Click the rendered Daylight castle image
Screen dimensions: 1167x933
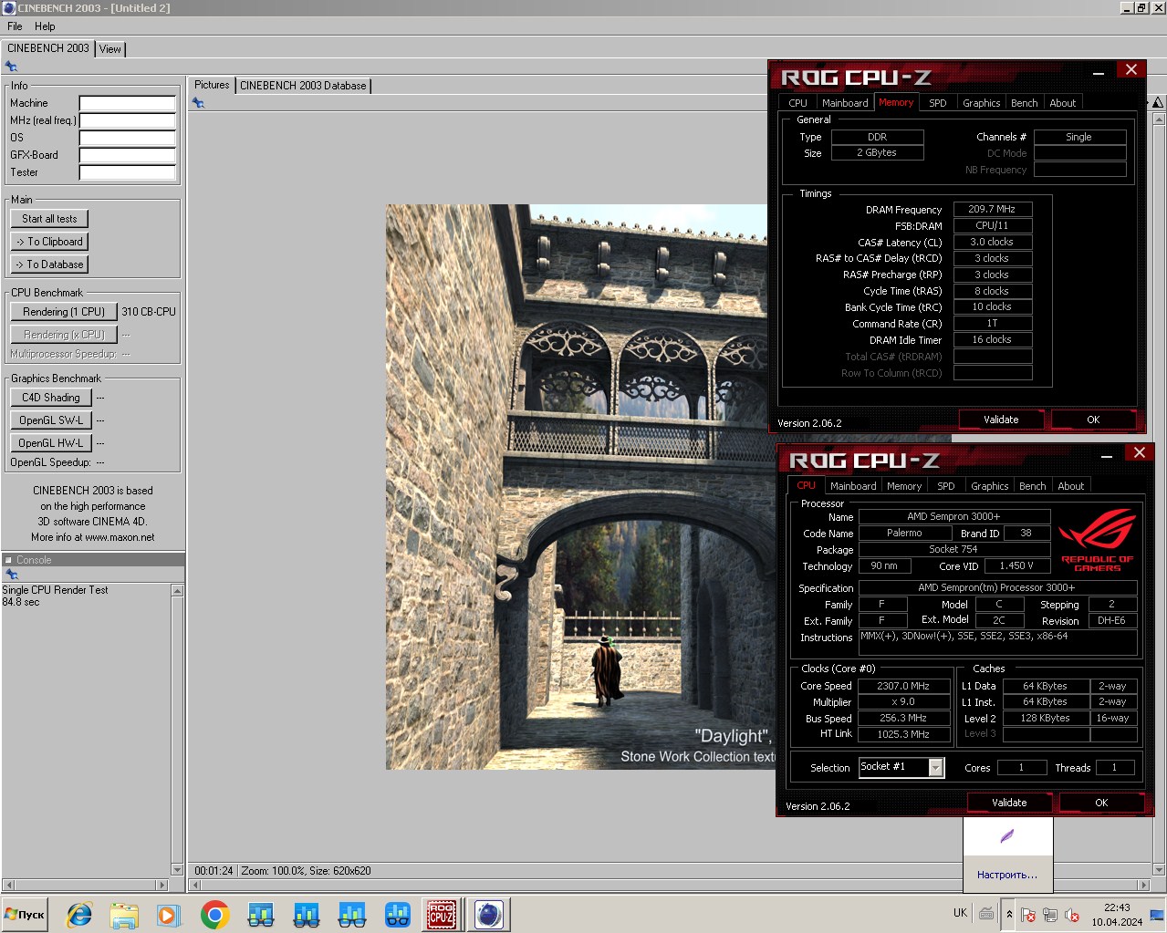tap(580, 487)
